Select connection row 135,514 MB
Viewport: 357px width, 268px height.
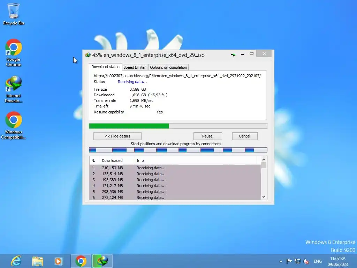[175, 174]
